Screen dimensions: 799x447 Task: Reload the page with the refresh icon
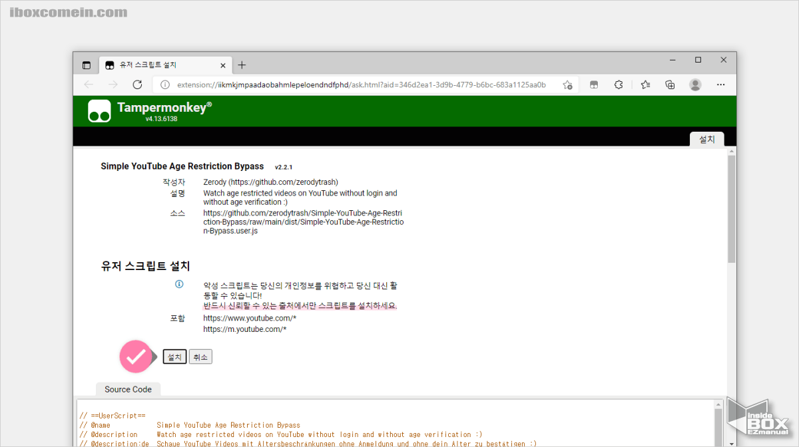point(137,84)
